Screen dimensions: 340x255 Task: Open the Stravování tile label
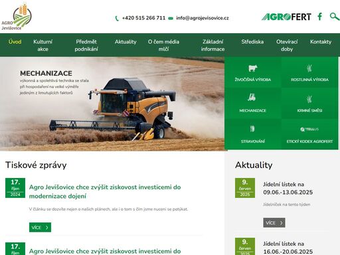253,141
